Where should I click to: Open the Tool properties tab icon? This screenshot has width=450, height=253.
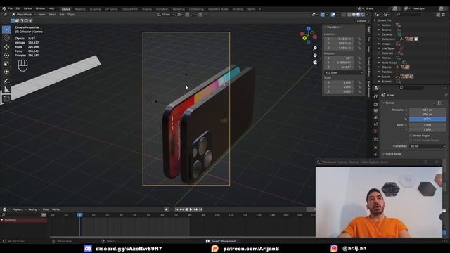click(375, 97)
